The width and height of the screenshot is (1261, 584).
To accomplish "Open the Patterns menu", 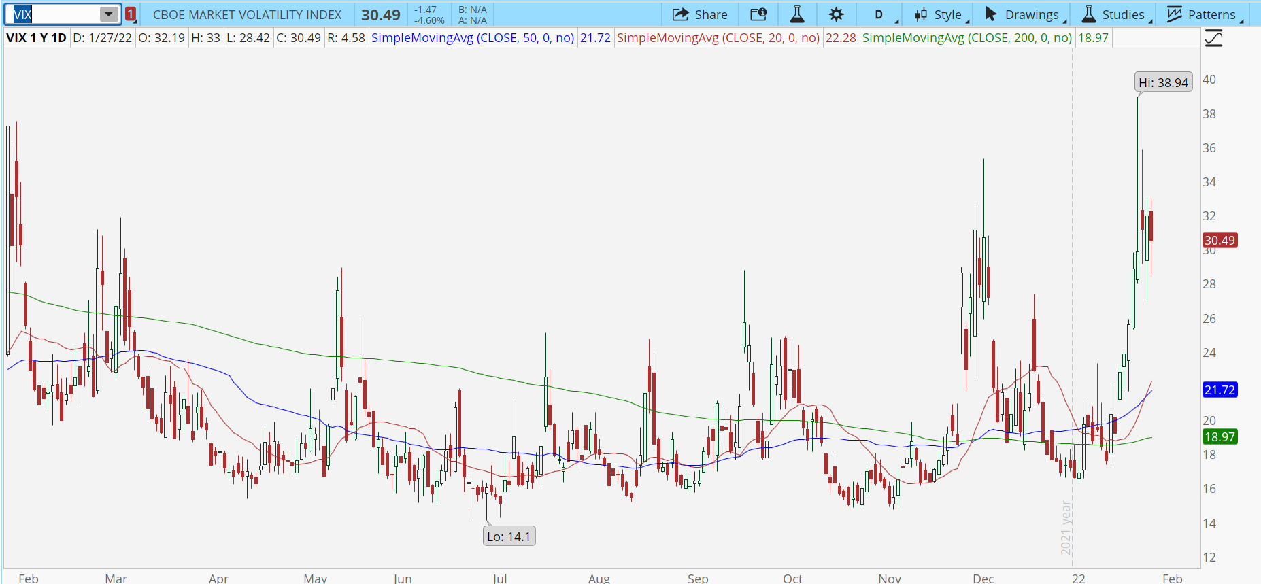I will (x=1203, y=14).
